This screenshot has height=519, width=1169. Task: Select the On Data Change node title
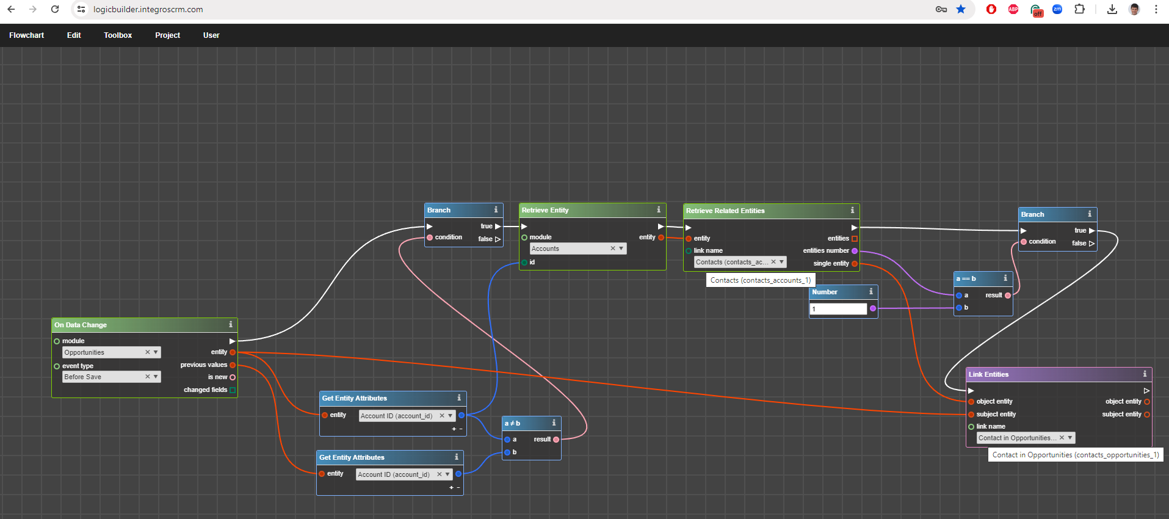click(x=81, y=325)
